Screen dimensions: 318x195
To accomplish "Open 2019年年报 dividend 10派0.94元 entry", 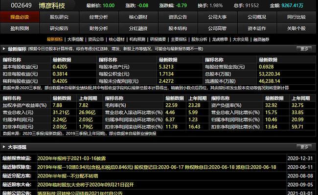I will point(157,167).
